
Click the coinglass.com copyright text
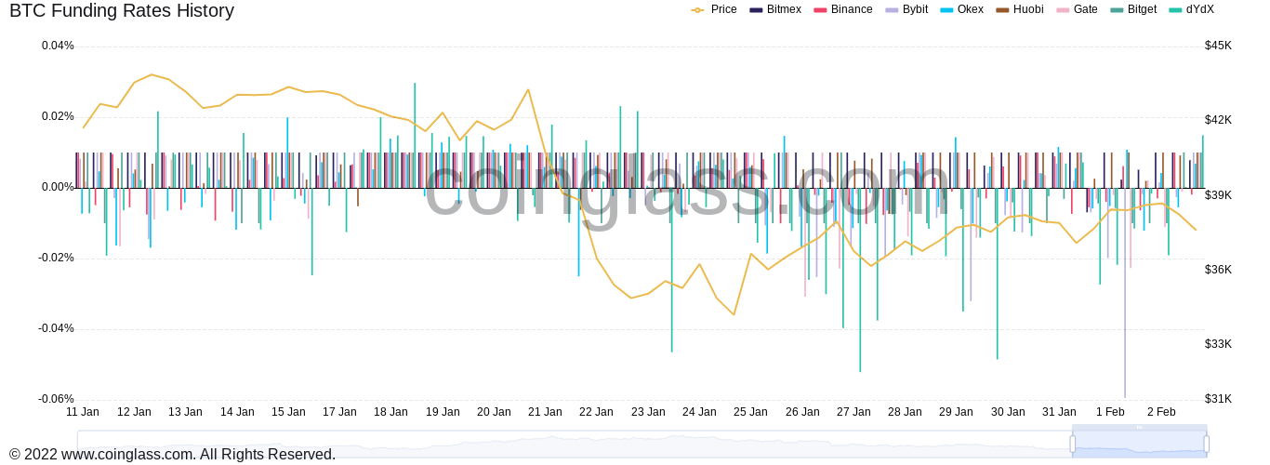point(172,455)
